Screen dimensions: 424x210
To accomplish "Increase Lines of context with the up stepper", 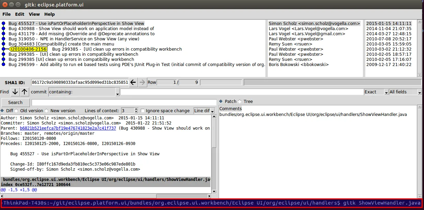I will pyautogui.click(x=135, y=109).
